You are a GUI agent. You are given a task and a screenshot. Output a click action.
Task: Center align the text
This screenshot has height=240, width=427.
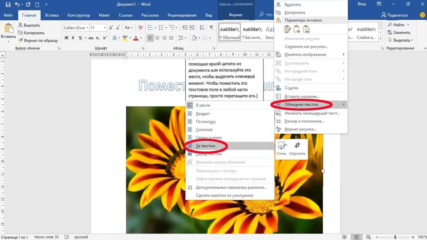[x=157, y=38]
